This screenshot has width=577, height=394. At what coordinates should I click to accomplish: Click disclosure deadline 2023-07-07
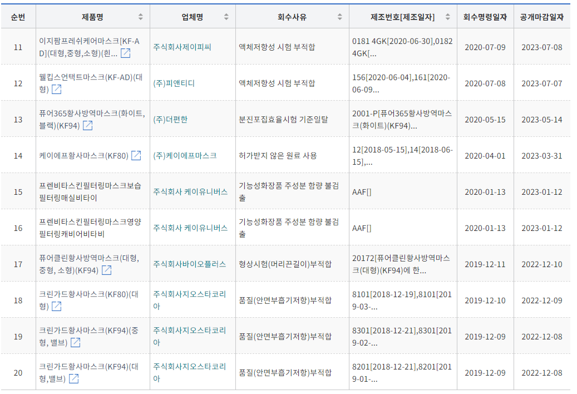coord(542,83)
